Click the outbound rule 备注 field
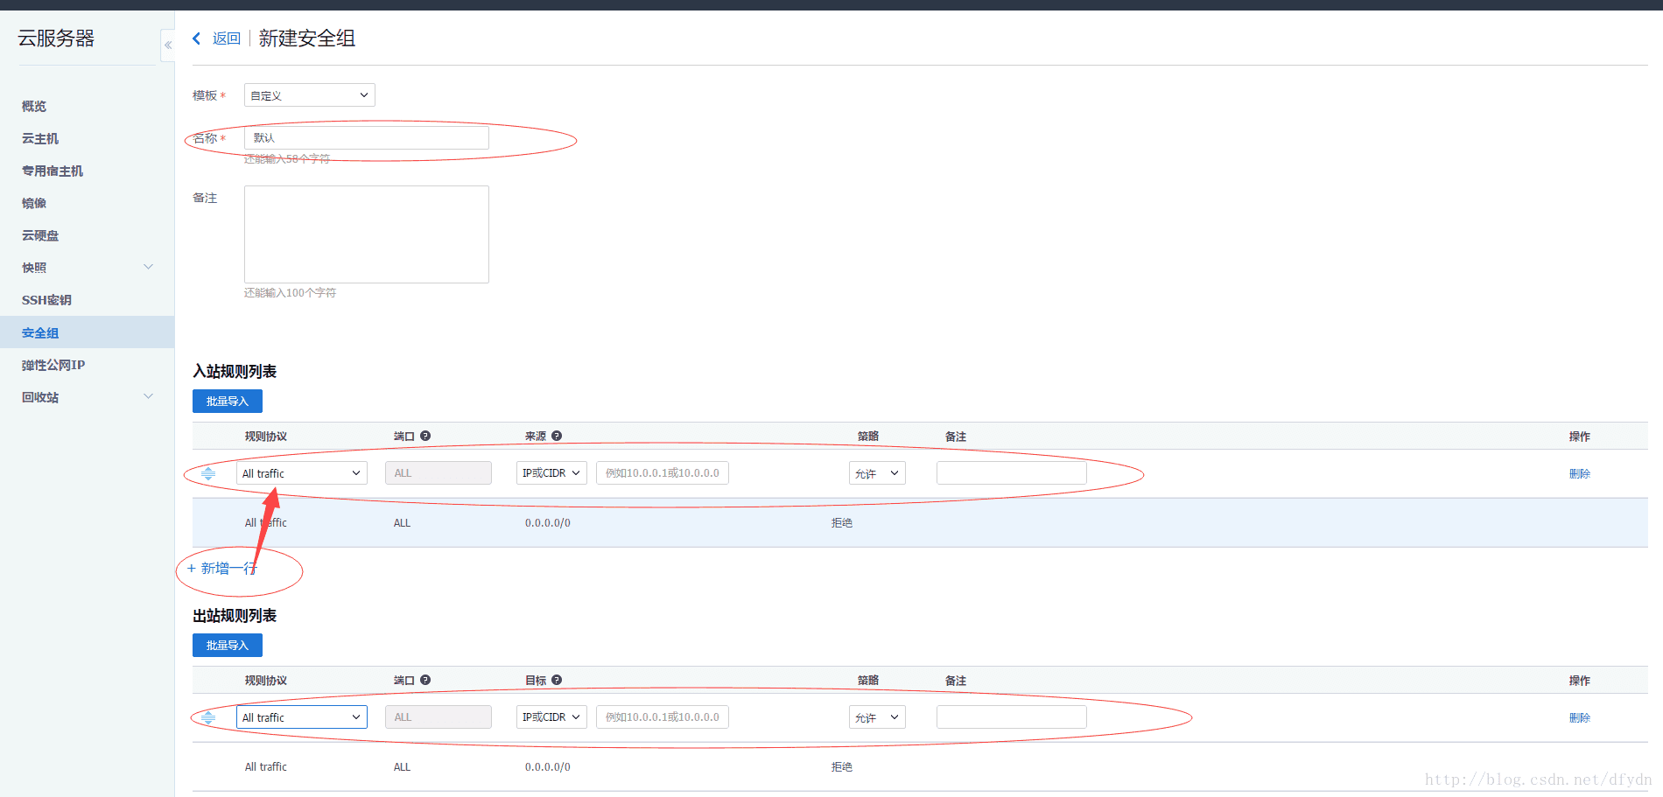The image size is (1663, 797). pos(1012,717)
